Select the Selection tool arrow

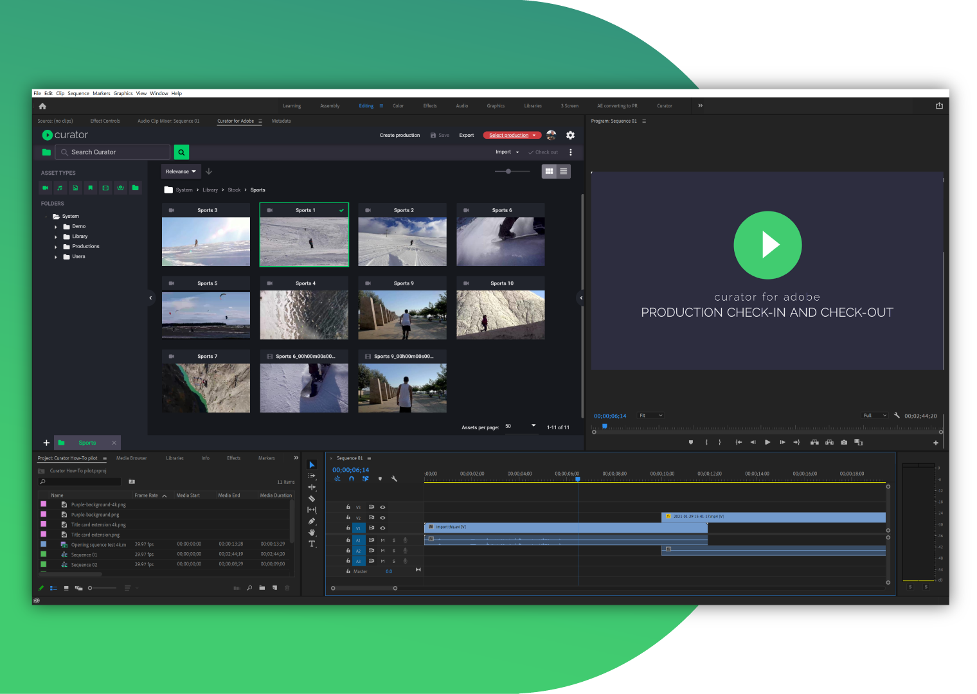click(x=312, y=465)
